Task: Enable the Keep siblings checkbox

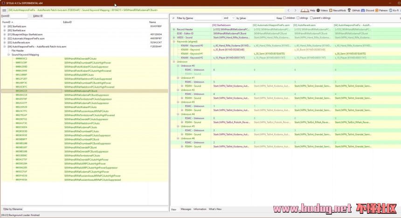Action: pos(298,18)
